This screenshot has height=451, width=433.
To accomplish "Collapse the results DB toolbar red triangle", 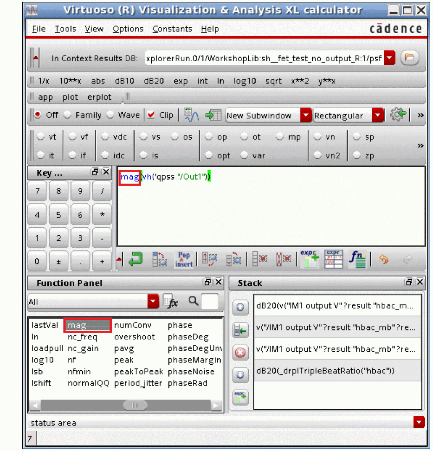I will click(x=36, y=58).
